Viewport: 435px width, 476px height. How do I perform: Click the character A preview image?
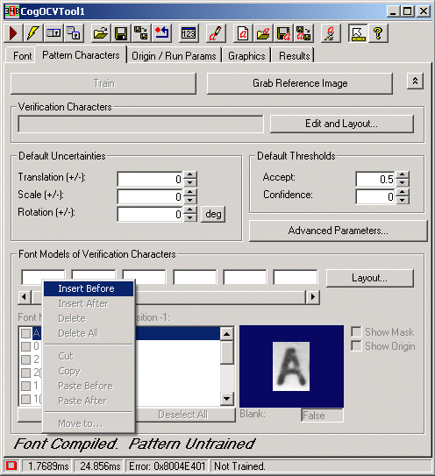tap(291, 366)
